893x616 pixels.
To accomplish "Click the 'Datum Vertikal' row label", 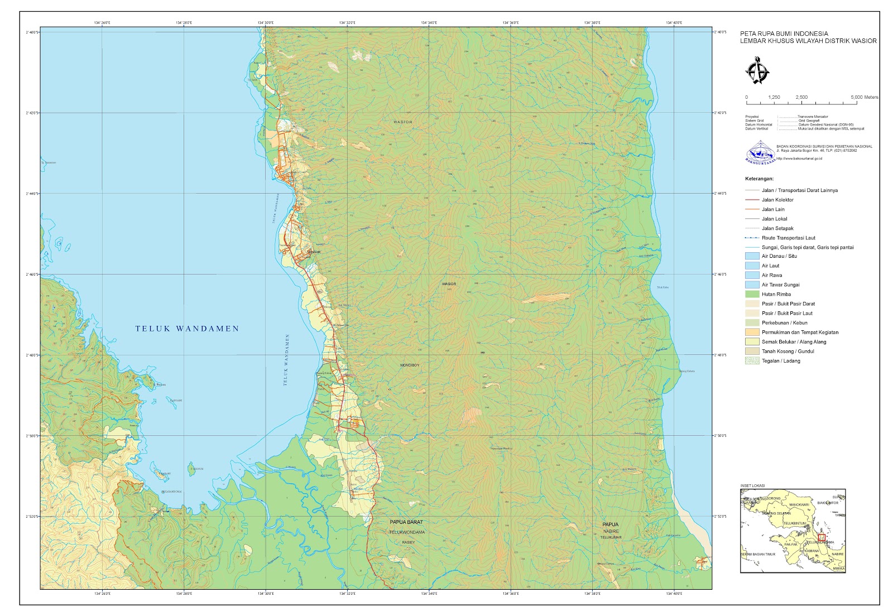I will pyautogui.click(x=757, y=128).
